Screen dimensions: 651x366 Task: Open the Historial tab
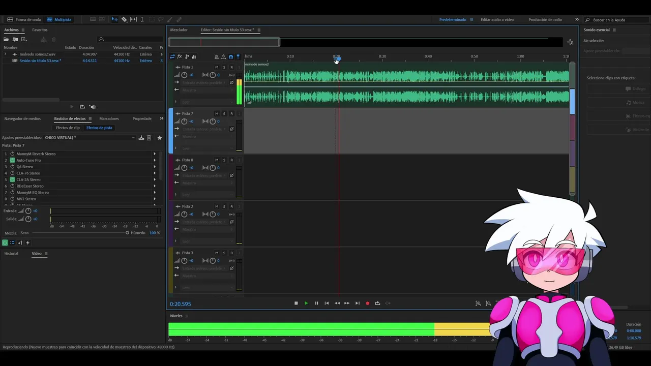click(11, 253)
